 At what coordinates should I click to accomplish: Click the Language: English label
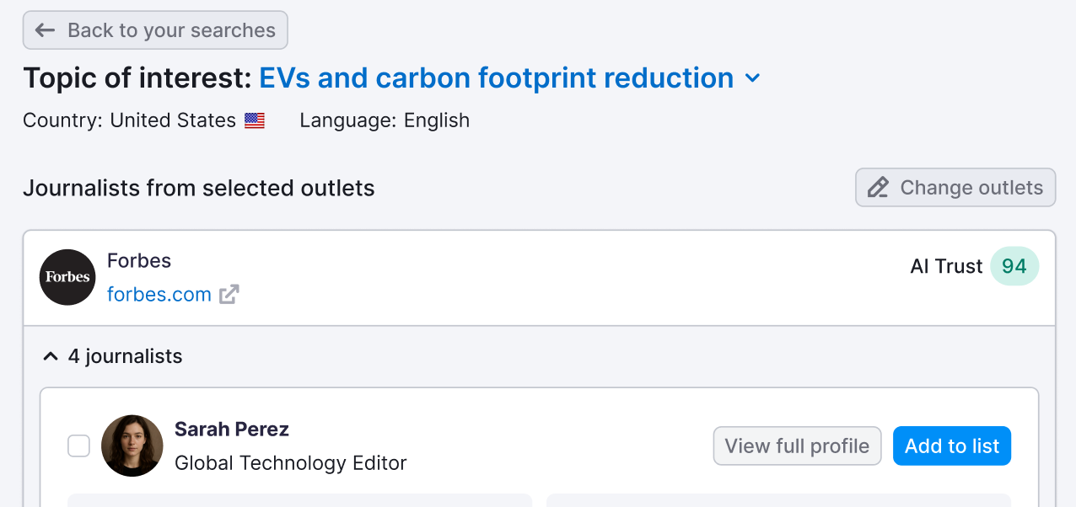[x=385, y=120]
